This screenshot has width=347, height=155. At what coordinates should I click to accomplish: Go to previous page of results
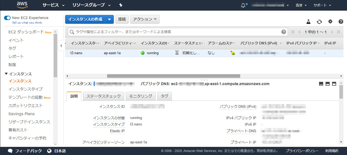(300, 32)
